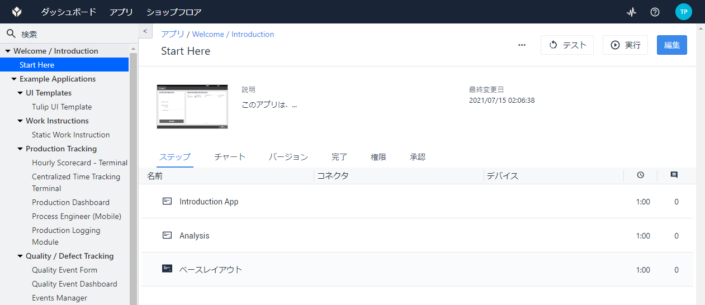The width and height of the screenshot is (705, 305).
Task: Click the step icon beside Introduction App
Action: click(167, 201)
